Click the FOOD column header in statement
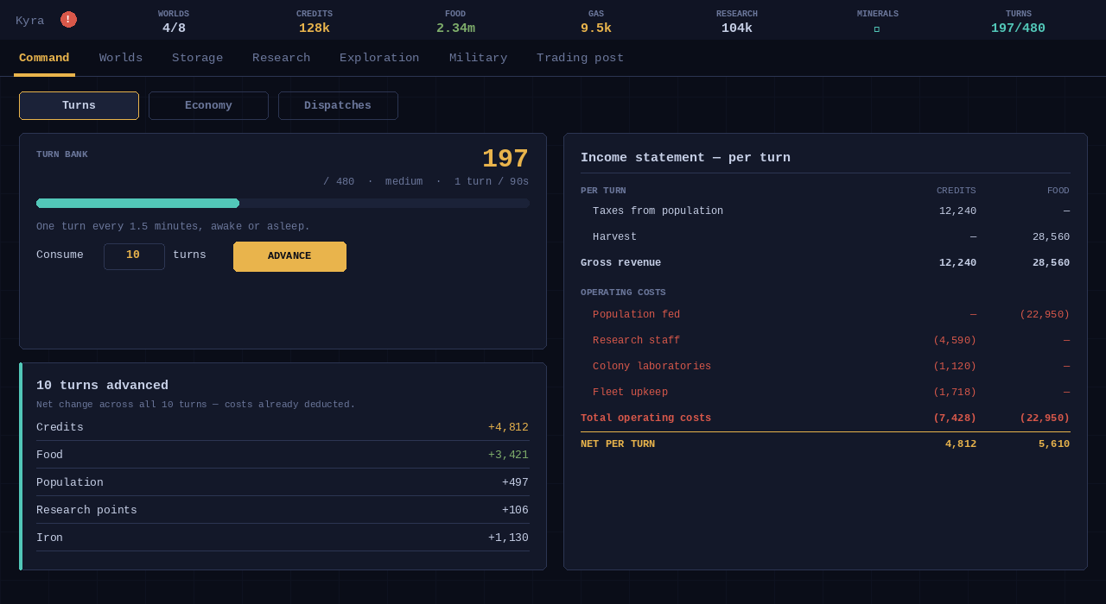The image size is (1106, 604). point(1058,191)
